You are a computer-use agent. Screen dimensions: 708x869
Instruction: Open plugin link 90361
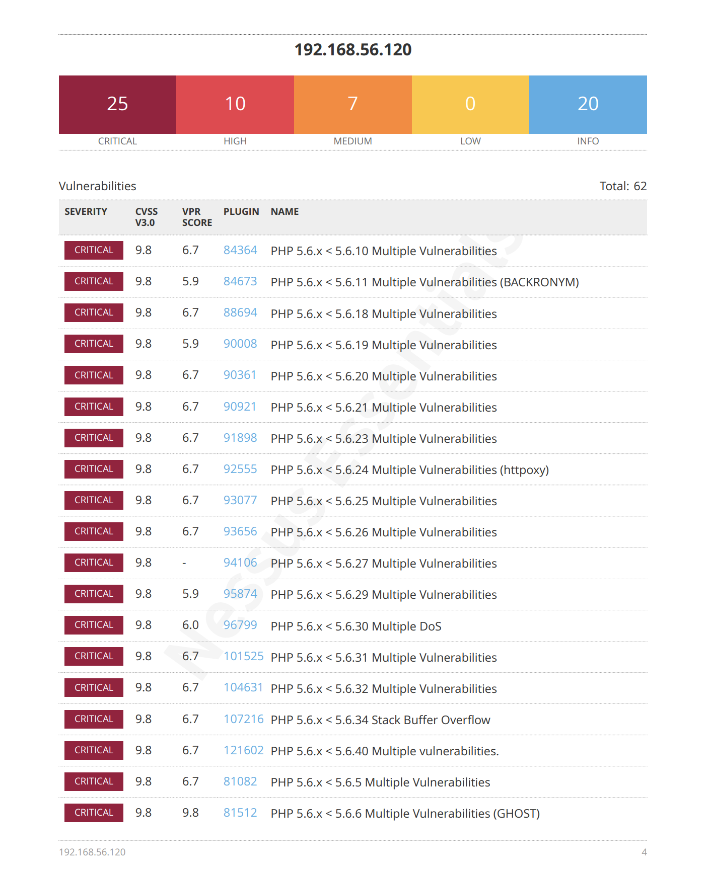pos(240,375)
